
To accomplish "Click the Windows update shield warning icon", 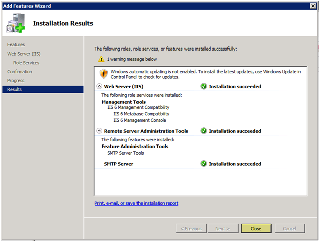I will (x=104, y=74).
